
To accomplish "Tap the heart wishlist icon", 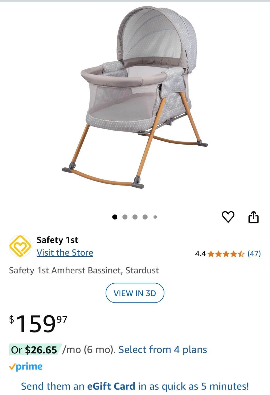I will point(228,217).
